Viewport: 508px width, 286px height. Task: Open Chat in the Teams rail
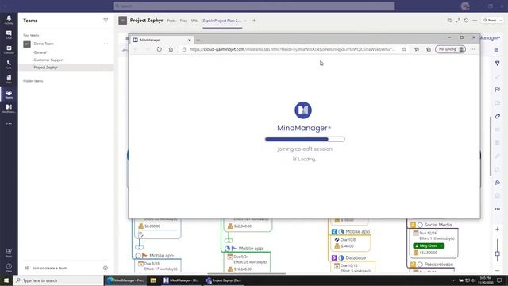pos(9,34)
